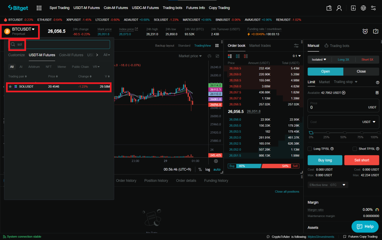This screenshot has height=240, width=382.
Task: Toggle the chart log scale
Action: [x=208, y=169]
